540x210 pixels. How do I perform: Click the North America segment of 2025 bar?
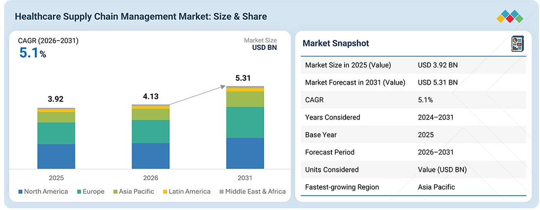click(x=56, y=157)
